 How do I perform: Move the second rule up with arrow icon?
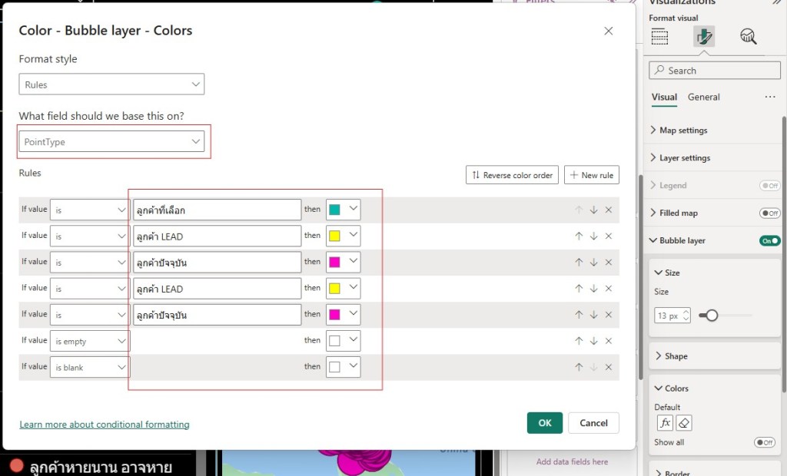(579, 236)
